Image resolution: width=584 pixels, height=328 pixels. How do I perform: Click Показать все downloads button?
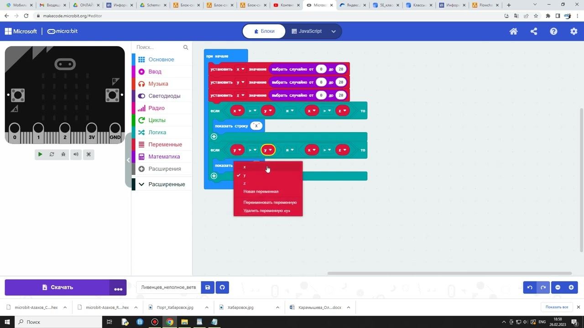coord(557,307)
